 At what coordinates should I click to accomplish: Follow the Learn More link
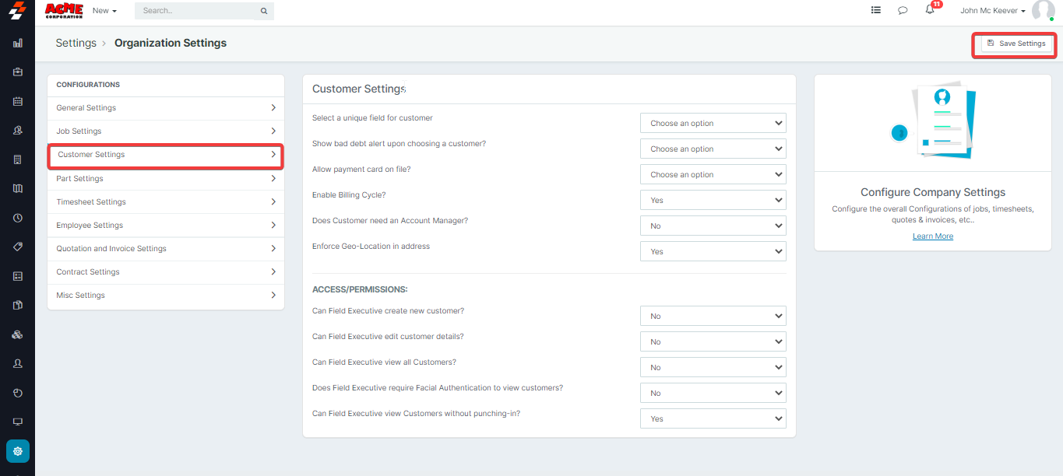tap(932, 236)
